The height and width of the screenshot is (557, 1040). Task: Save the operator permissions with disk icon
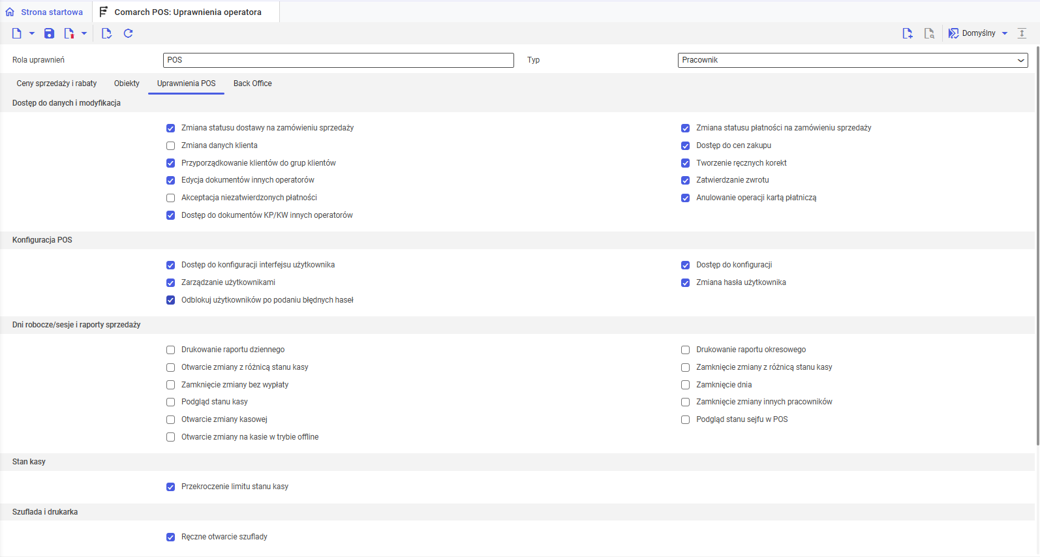tap(49, 33)
